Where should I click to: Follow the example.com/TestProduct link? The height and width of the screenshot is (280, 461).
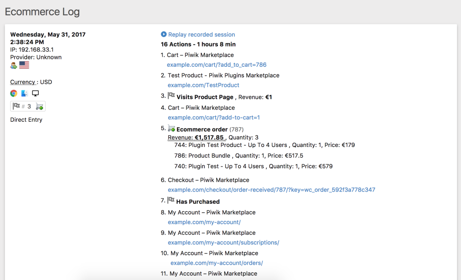(x=203, y=85)
